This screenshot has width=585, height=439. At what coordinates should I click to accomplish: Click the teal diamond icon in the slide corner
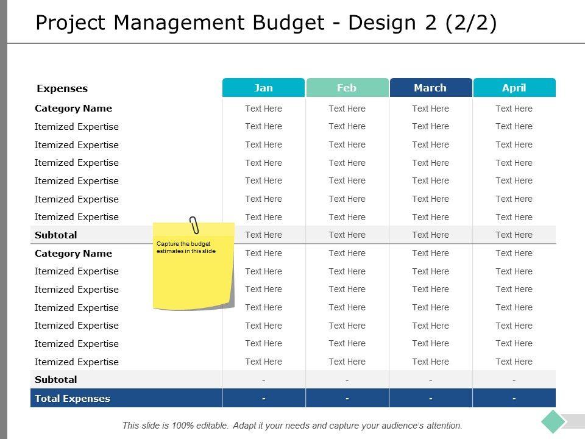click(x=553, y=421)
